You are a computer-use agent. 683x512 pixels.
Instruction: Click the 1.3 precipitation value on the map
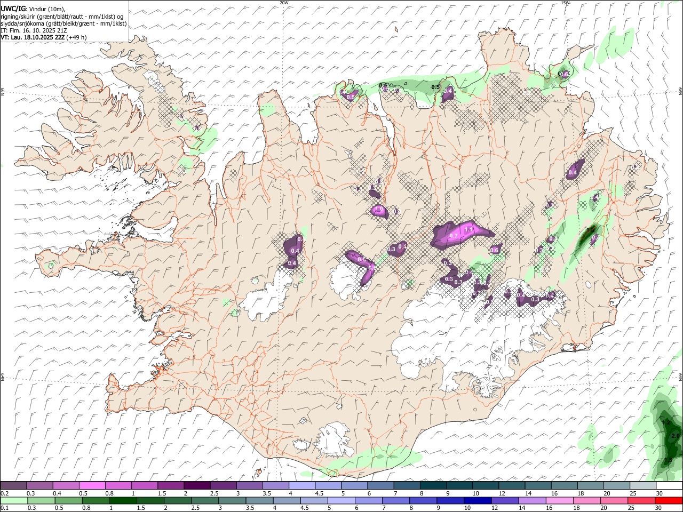click(668, 460)
